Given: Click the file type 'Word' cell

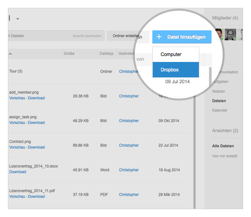Looking at the screenshot, I should [105, 170].
